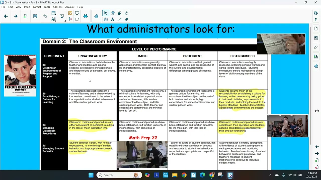Open the Account menu
This screenshot has width=321, height=180.
click(70, 7)
